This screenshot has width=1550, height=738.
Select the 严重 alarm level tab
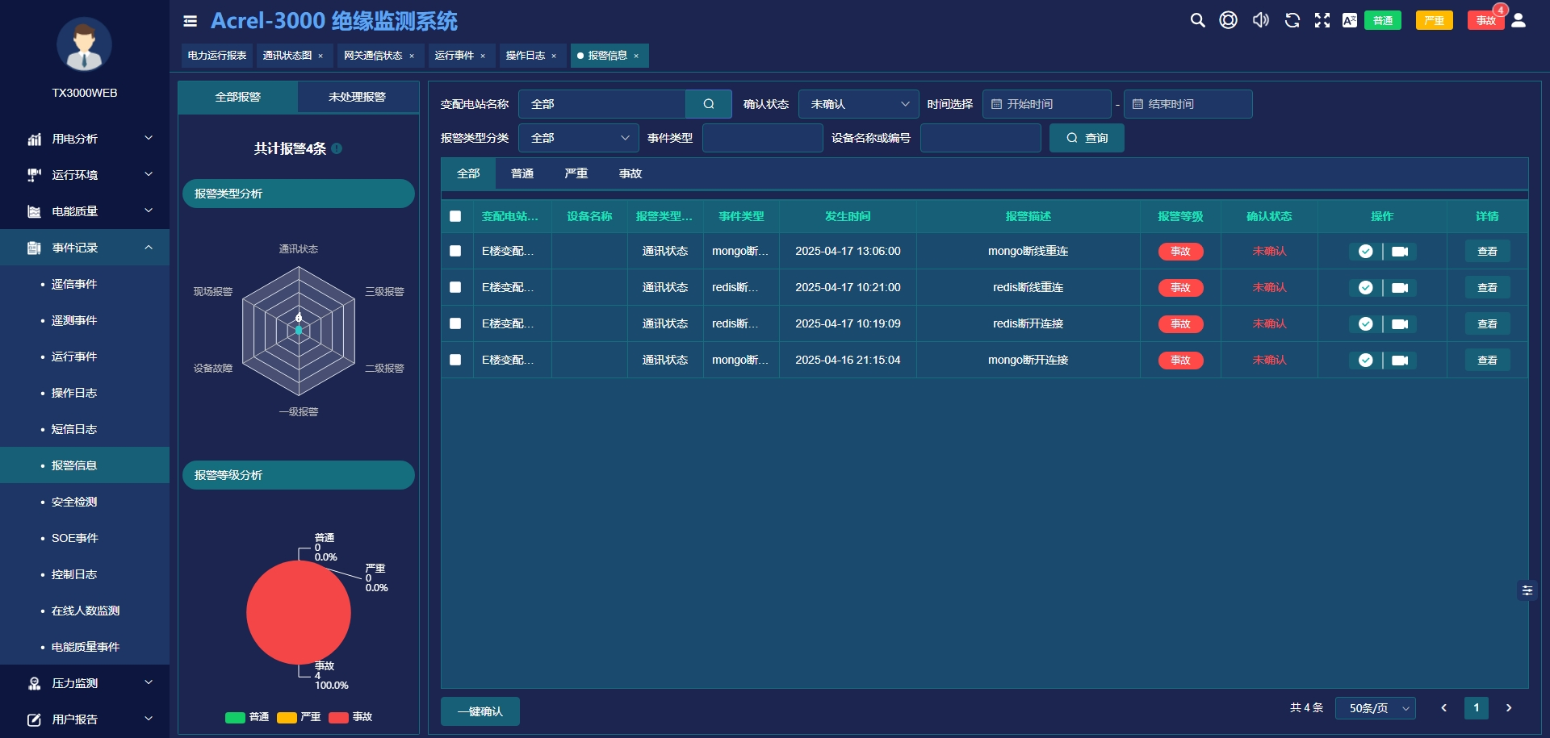tap(576, 173)
